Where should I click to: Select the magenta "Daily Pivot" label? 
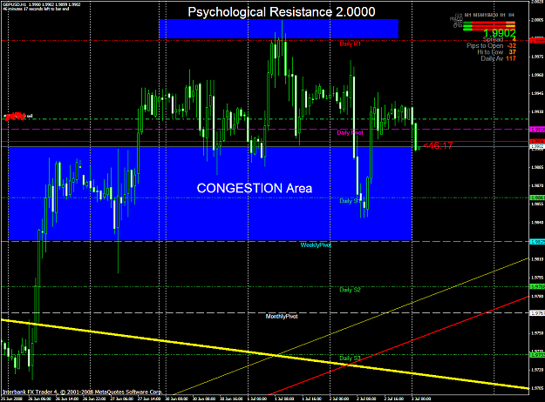click(350, 133)
